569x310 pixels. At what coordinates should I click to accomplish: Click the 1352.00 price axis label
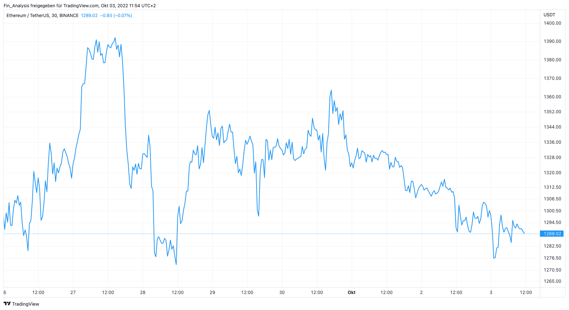tap(552, 112)
